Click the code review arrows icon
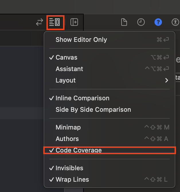Viewport: 180px width, 192px height. coord(39,22)
